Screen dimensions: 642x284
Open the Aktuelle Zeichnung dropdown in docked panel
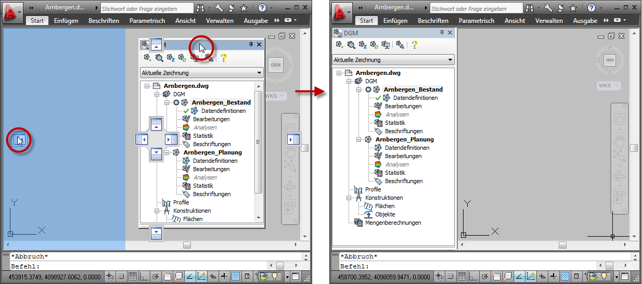393,60
